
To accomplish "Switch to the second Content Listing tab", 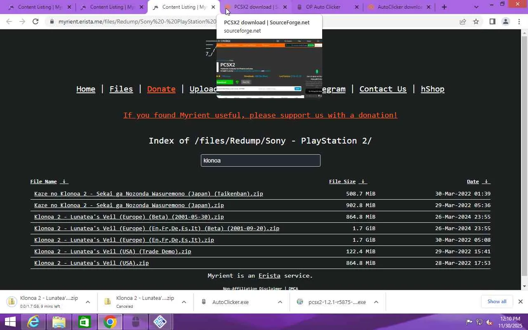I will point(112,7).
